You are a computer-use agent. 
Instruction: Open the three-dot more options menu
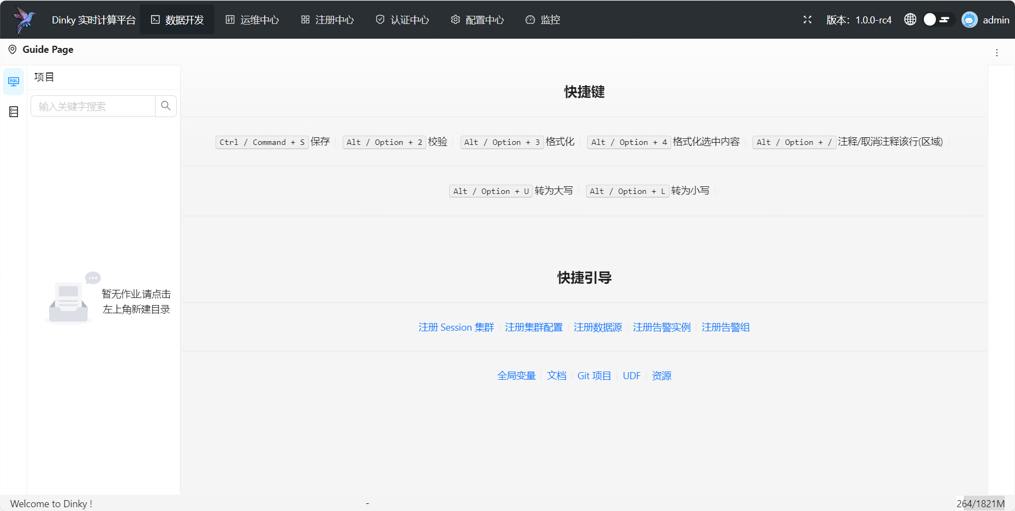[x=997, y=53]
